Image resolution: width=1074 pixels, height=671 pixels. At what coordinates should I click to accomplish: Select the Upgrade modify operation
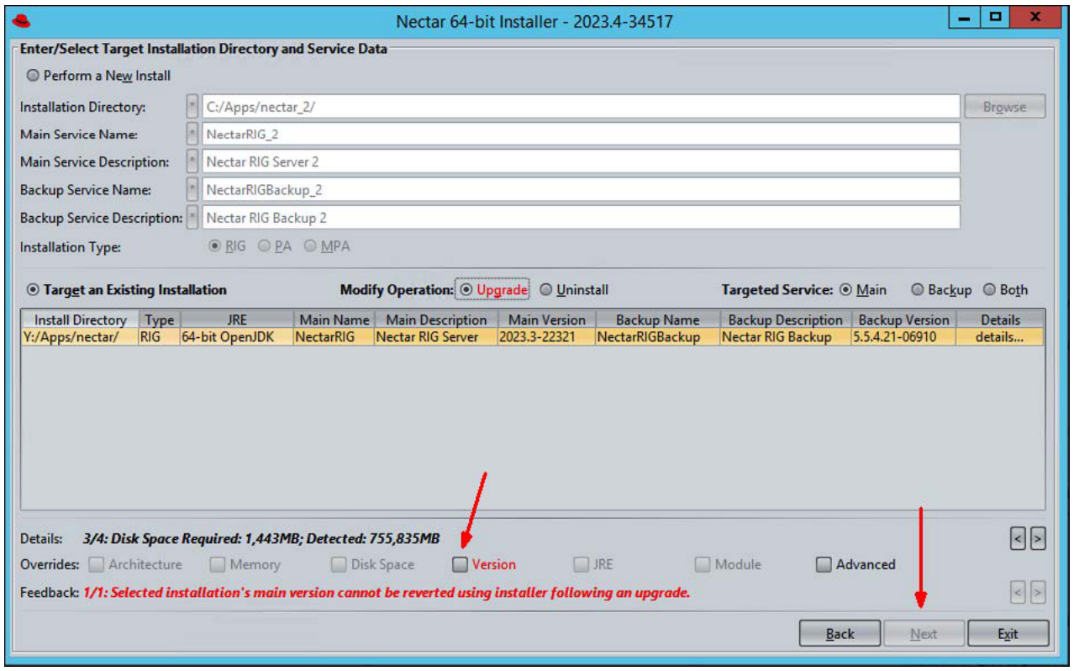pos(493,290)
